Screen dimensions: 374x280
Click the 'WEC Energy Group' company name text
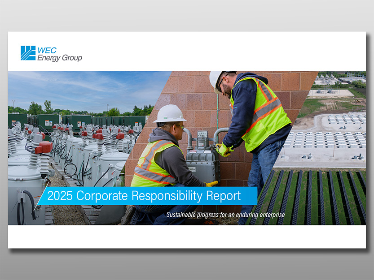(60, 54)
